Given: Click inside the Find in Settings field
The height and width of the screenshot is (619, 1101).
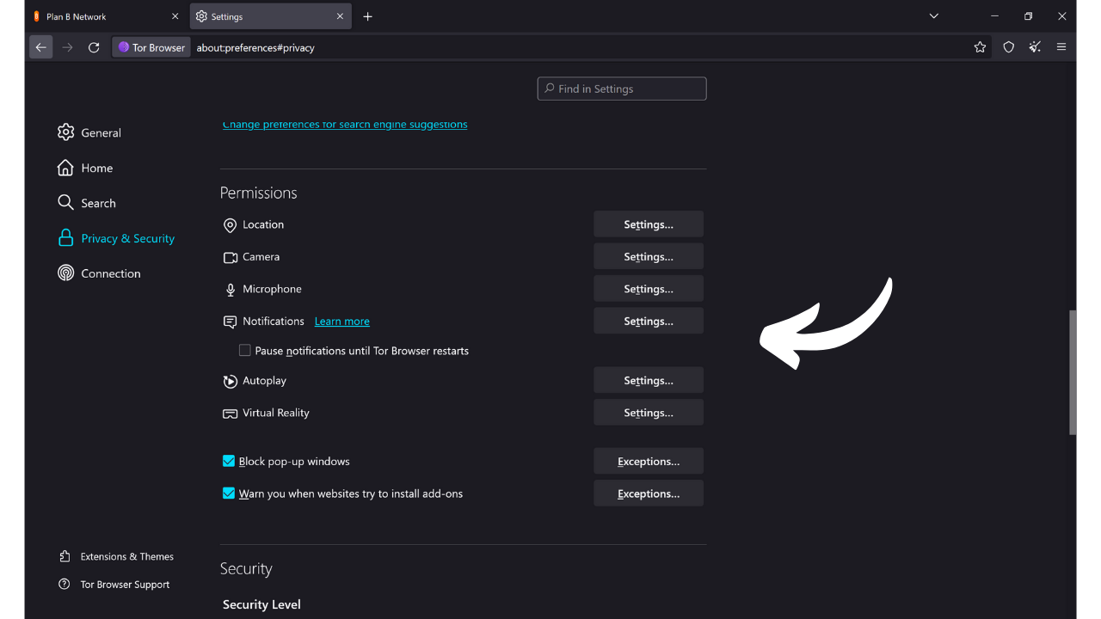Looking at the screenshot, I should pos(621,89).
